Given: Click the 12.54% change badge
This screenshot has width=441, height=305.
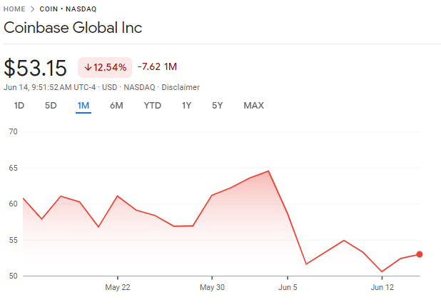Looking at the screenshot, I should (x=105, y=67).
